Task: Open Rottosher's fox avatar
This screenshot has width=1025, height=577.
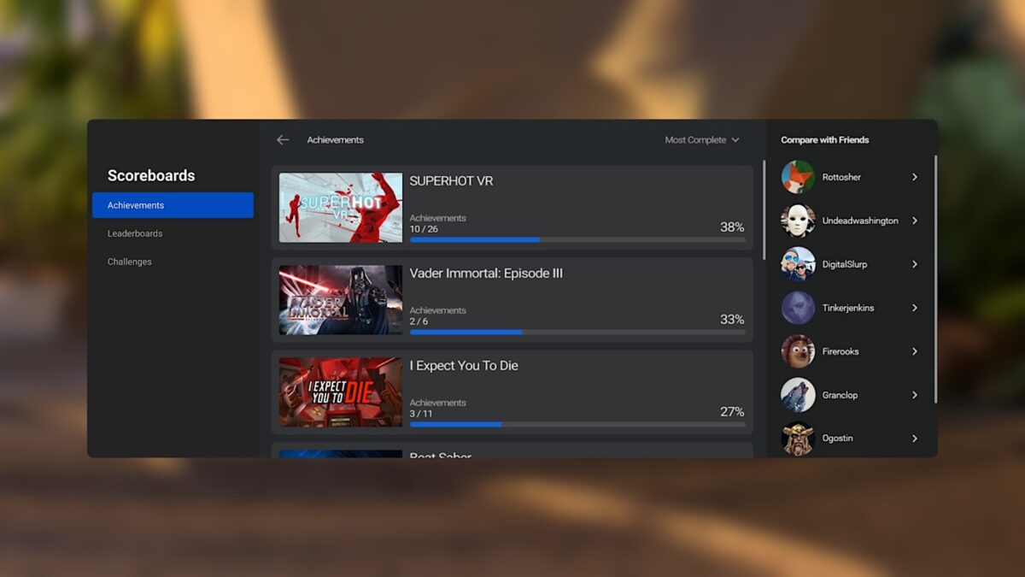Action: [x=798, y=177]
